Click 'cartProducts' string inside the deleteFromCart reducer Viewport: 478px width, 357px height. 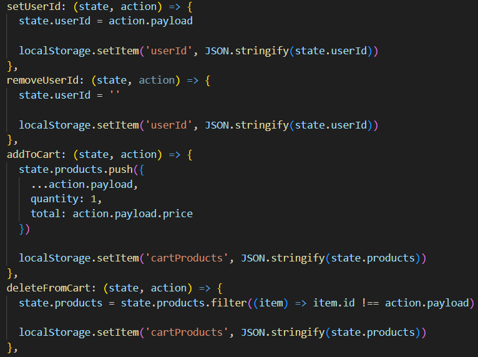(x=187, y=332)
